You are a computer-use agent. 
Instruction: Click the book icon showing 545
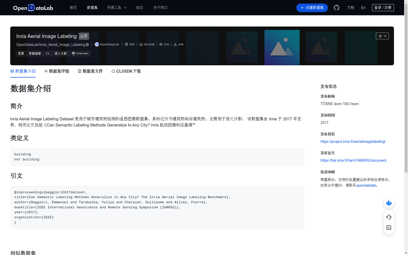tap(126, 44)
